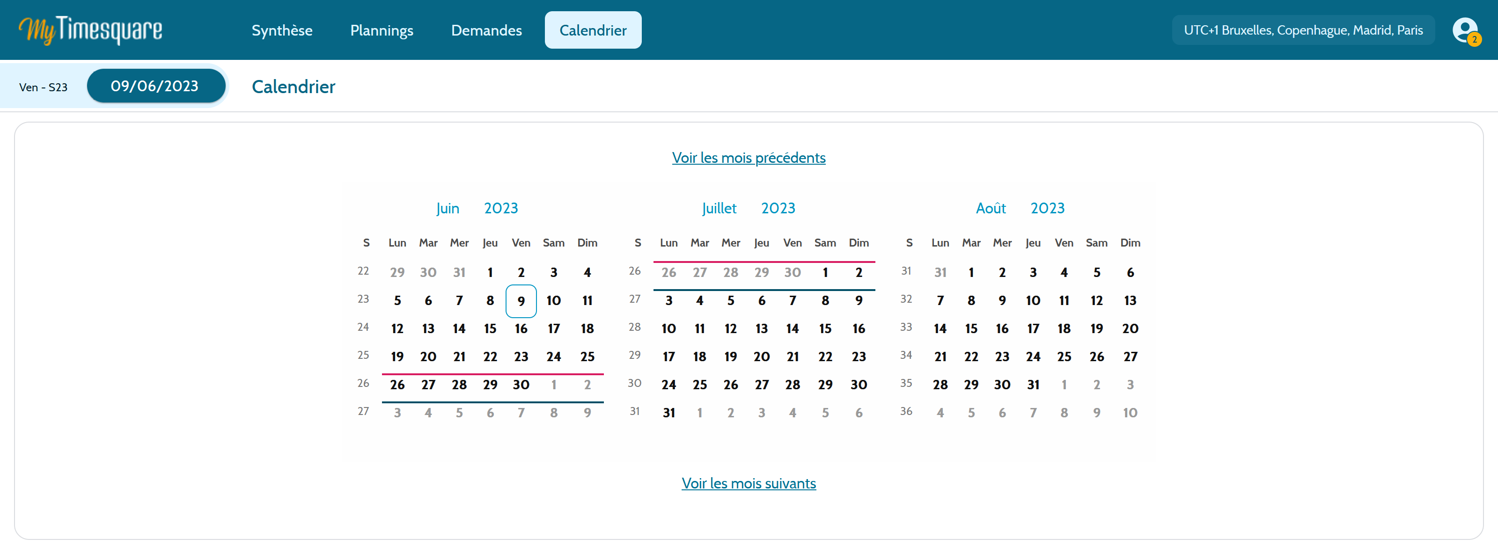This screenshot has height=553, width=1498.
Task: Select 15 Août in the calendar
Action: point(970,329)
